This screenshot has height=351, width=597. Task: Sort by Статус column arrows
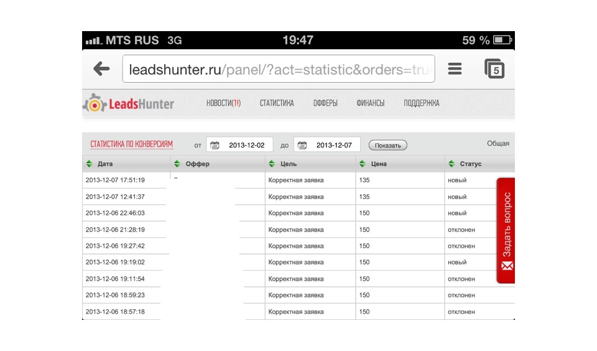[451, 164]
